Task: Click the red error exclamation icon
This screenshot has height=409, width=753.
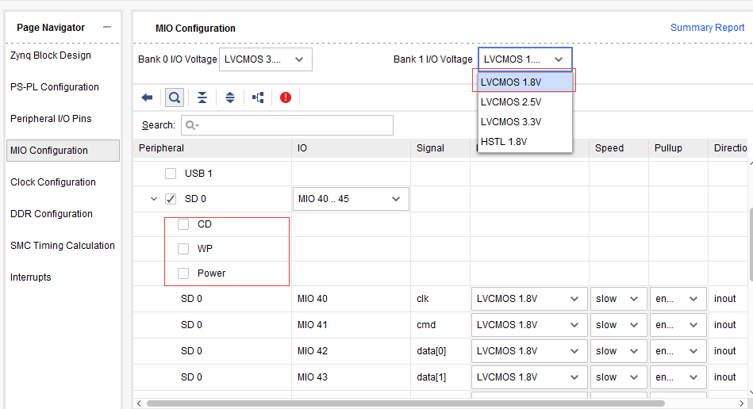Action: pyautogui.click(x=286, y=97)
